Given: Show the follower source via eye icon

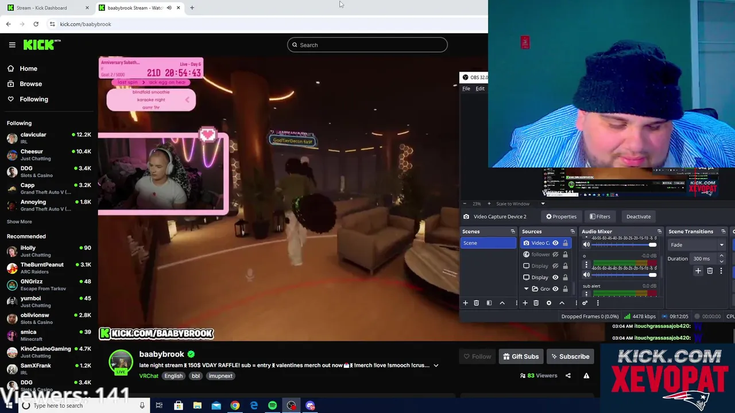Looking at the screenshot, I should (555, 255).
